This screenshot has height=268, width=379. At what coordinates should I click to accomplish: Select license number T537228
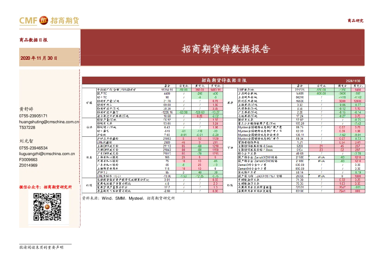click(27, 128)
